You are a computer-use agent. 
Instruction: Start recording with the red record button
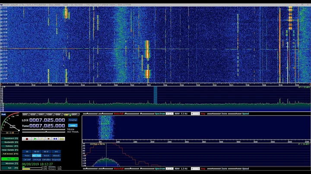click(x=27, y=139)
